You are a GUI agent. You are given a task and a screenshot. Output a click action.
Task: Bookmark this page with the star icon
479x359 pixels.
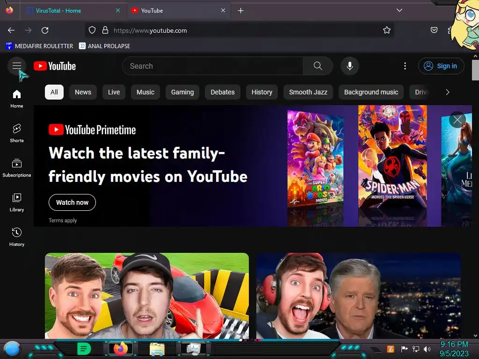click(x=387, y=30)
